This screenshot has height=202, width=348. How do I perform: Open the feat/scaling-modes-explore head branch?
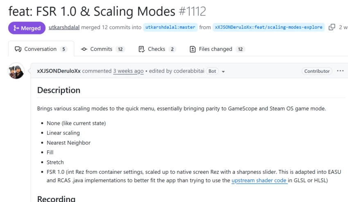point(269,27)
